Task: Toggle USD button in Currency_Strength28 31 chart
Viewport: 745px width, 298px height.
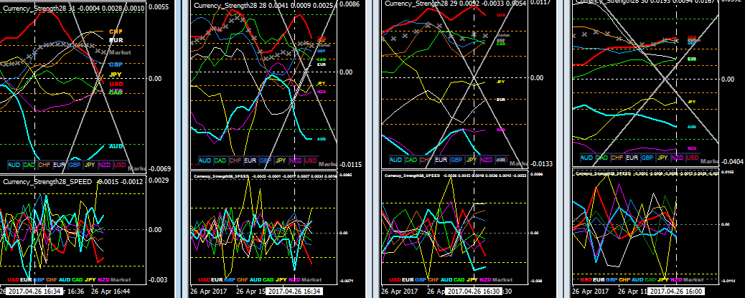Action: (x=120, y=165)
